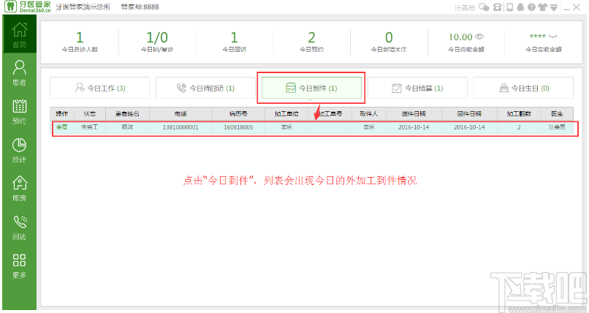The image size is (589, 313).
Task: Click the 今日初/复诊 stat card
Action: pyautogui.click(x=157, y=42)
